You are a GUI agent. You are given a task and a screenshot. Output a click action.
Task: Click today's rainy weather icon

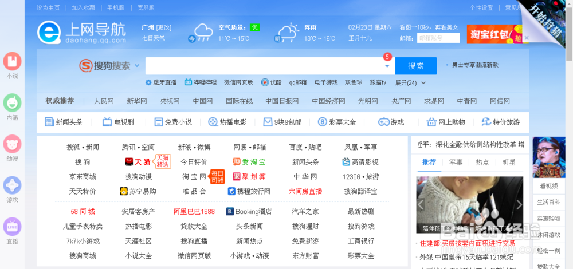201,34
